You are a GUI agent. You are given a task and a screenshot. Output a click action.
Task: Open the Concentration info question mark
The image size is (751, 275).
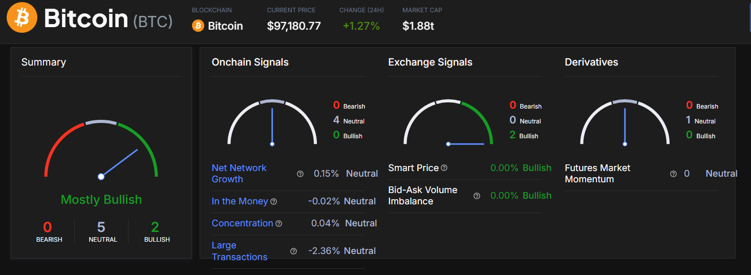(279, 224)
